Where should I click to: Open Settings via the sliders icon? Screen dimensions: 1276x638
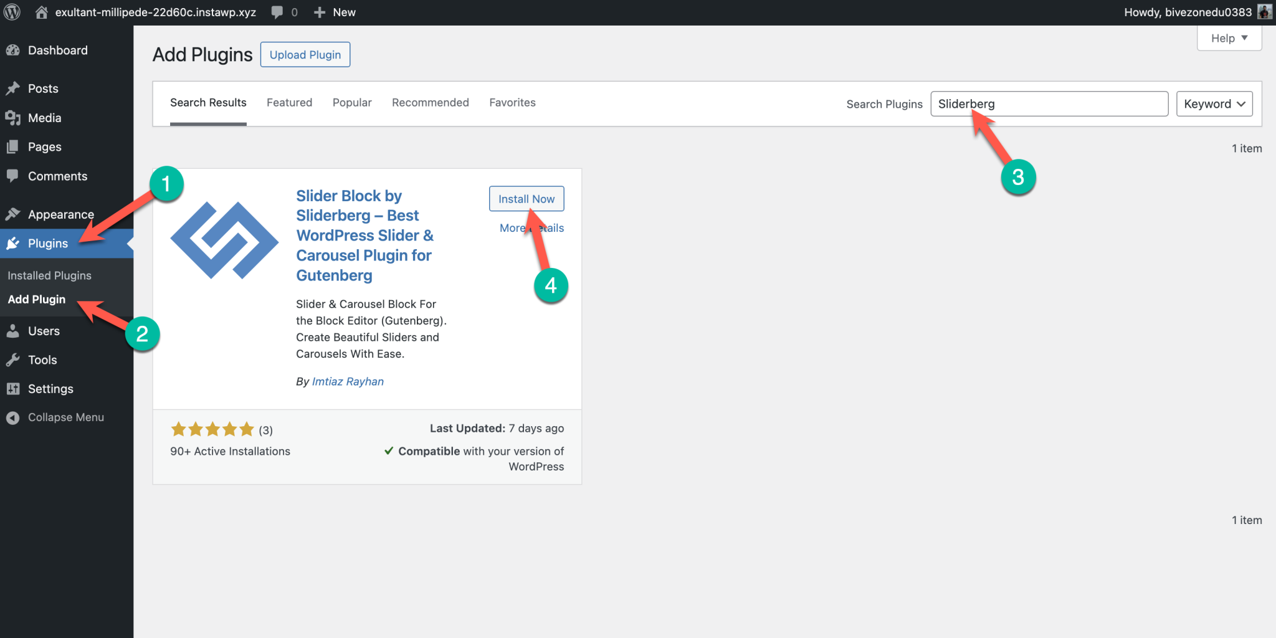[x=14, y=388]
